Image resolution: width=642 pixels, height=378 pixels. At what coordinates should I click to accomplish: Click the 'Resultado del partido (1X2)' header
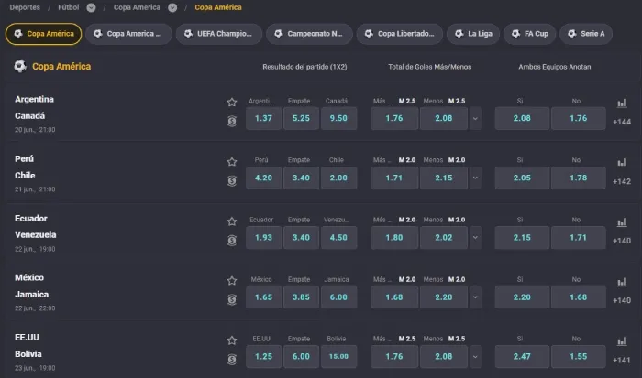point(304,67)
